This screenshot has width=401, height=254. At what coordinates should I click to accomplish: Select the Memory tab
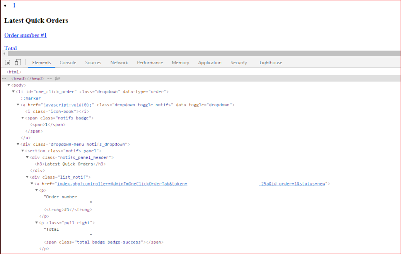pyautogui.click(x=180, y=63)
